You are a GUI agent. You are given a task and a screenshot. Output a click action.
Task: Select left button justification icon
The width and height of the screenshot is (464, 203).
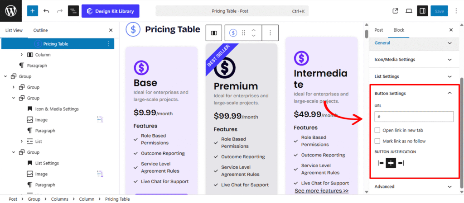[381, 163]
